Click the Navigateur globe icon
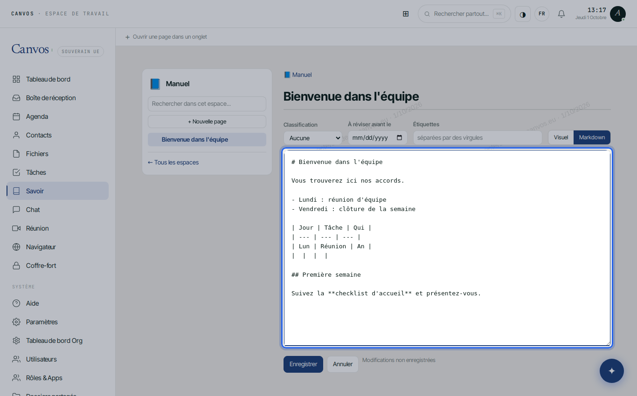 point(16,247)
